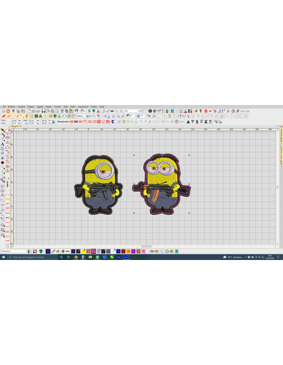Click the black up-triangle sequence icon
Image resolution: width=283 pixels, height=365 pixels.
(188, 121)
